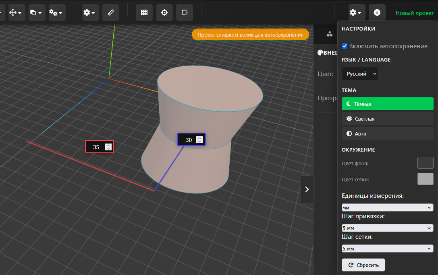
Task: Open the Шаг сетки dropdown
Action: (x=387, y=248)
